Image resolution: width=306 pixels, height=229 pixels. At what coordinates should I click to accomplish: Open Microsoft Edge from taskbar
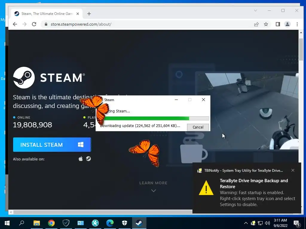click(x=110, y=223)
